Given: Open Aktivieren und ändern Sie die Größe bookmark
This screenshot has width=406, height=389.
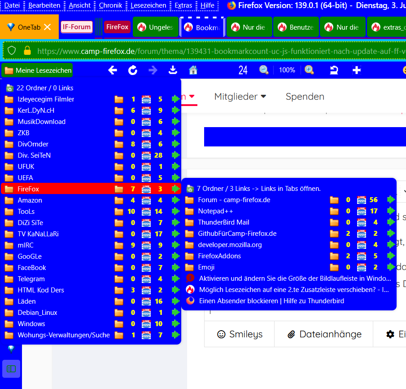Looking at the screenshot, I should click(x=289, y=278).
